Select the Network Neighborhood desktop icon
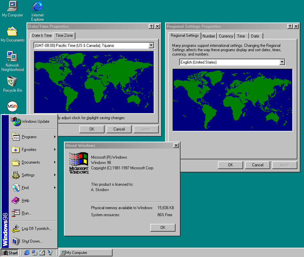Screen dimensions: 304x257 click(13, 61)
